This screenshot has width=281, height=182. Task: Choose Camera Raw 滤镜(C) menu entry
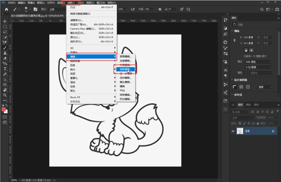pyautogui.click(x=92, y=29)
